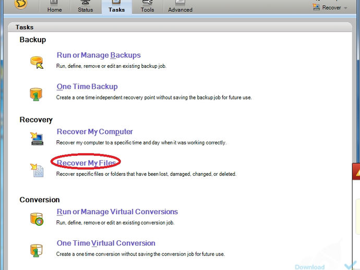Expand the Recover dropdown arrow
This screenshot has width=360, height=270.
click(345, 8)
